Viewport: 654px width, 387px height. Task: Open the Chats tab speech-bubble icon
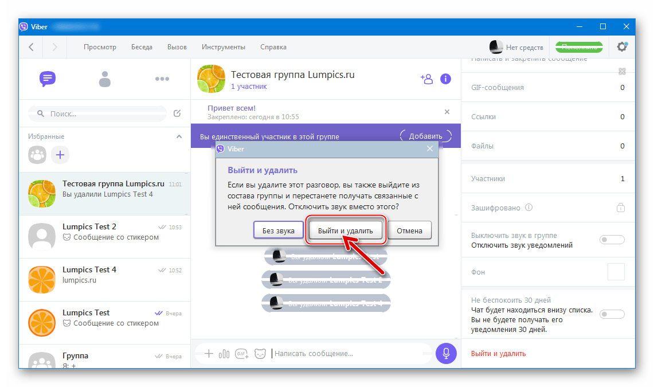(48, 79)
